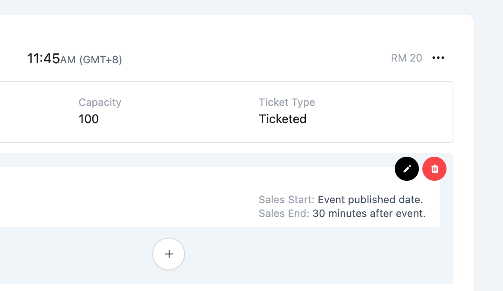Select the Ticketed value text
This screenshot has width=503, height=291.
(x=283, y=119)
